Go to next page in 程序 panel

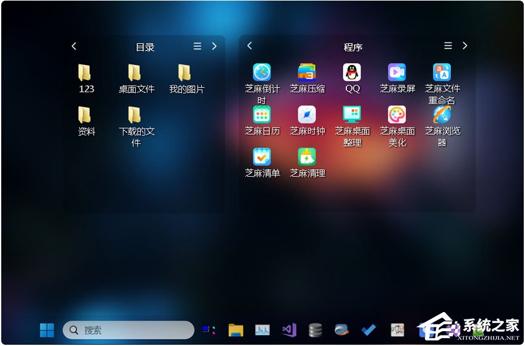coord(464,45)
